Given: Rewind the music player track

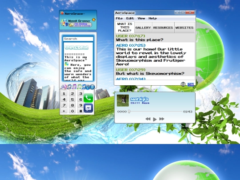Looking at the screenshot, I should [x=148, y=119].
